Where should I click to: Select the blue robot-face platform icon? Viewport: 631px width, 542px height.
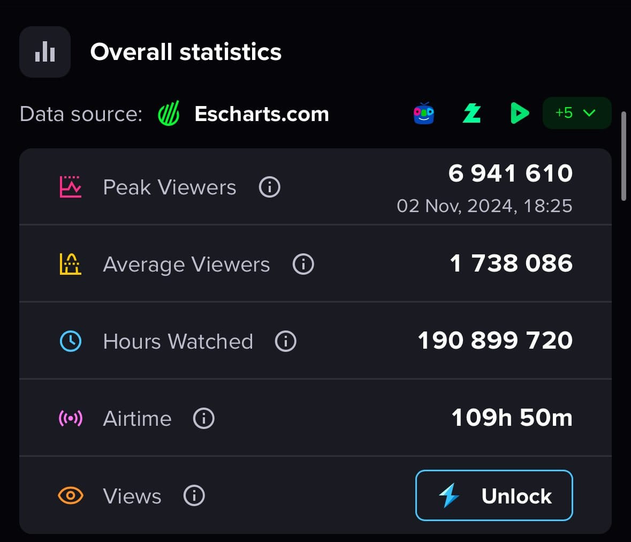click(x=424, y=113)
